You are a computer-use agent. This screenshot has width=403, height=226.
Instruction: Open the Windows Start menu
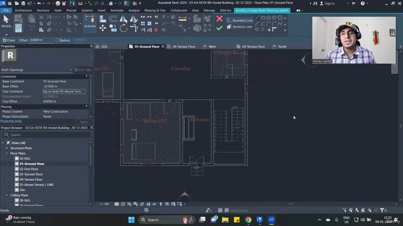pyautogui.click(x=132, y=220)
